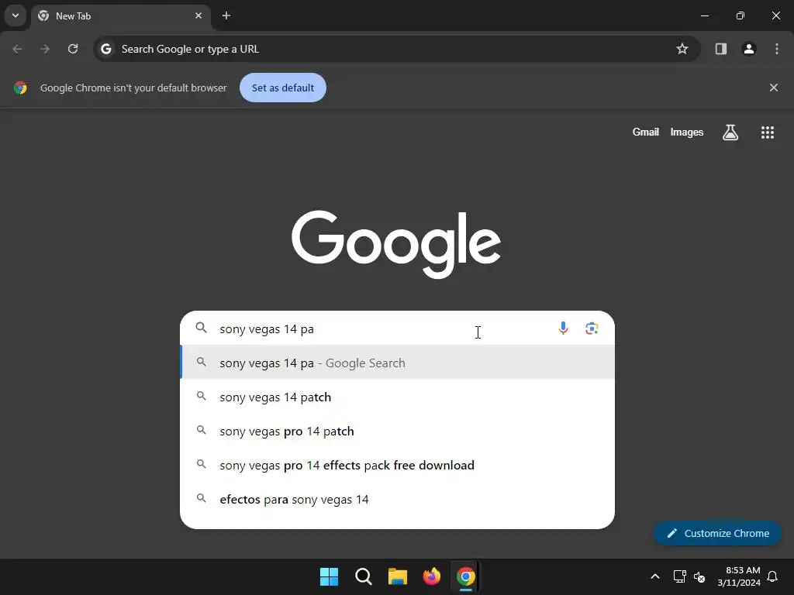Bookmark this tab with the star icon
Screen dimensions: 794x595
click(682, 49)
